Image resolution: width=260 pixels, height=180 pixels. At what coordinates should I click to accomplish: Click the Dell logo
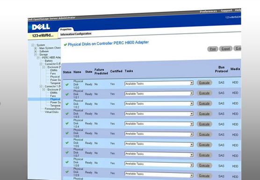pos(41,27)
